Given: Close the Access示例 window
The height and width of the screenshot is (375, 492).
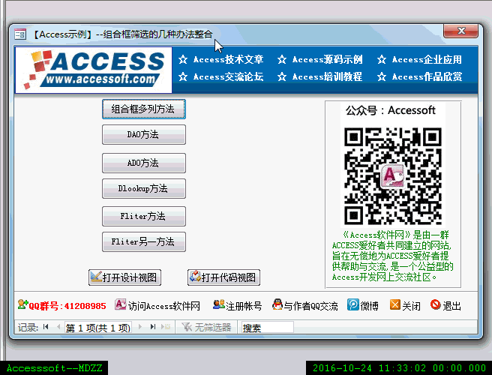Looking at the screenshot, I should pos(461,31).
